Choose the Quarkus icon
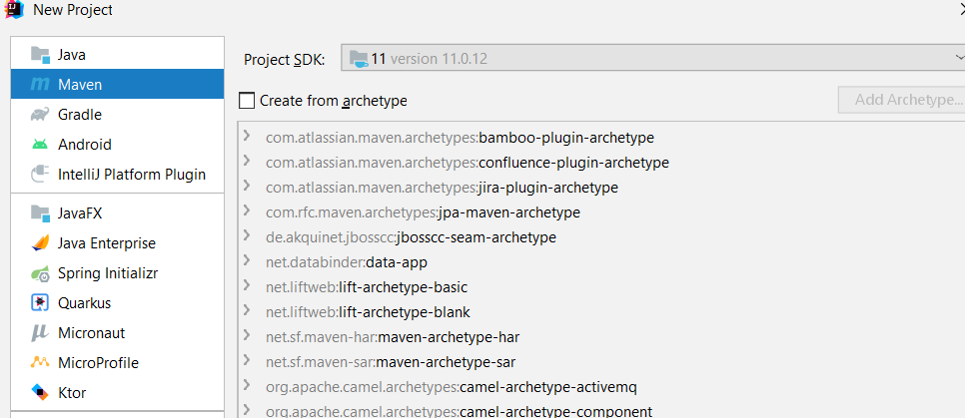The width and height of the screenshot is (965, 418). (x=40, y=303)
